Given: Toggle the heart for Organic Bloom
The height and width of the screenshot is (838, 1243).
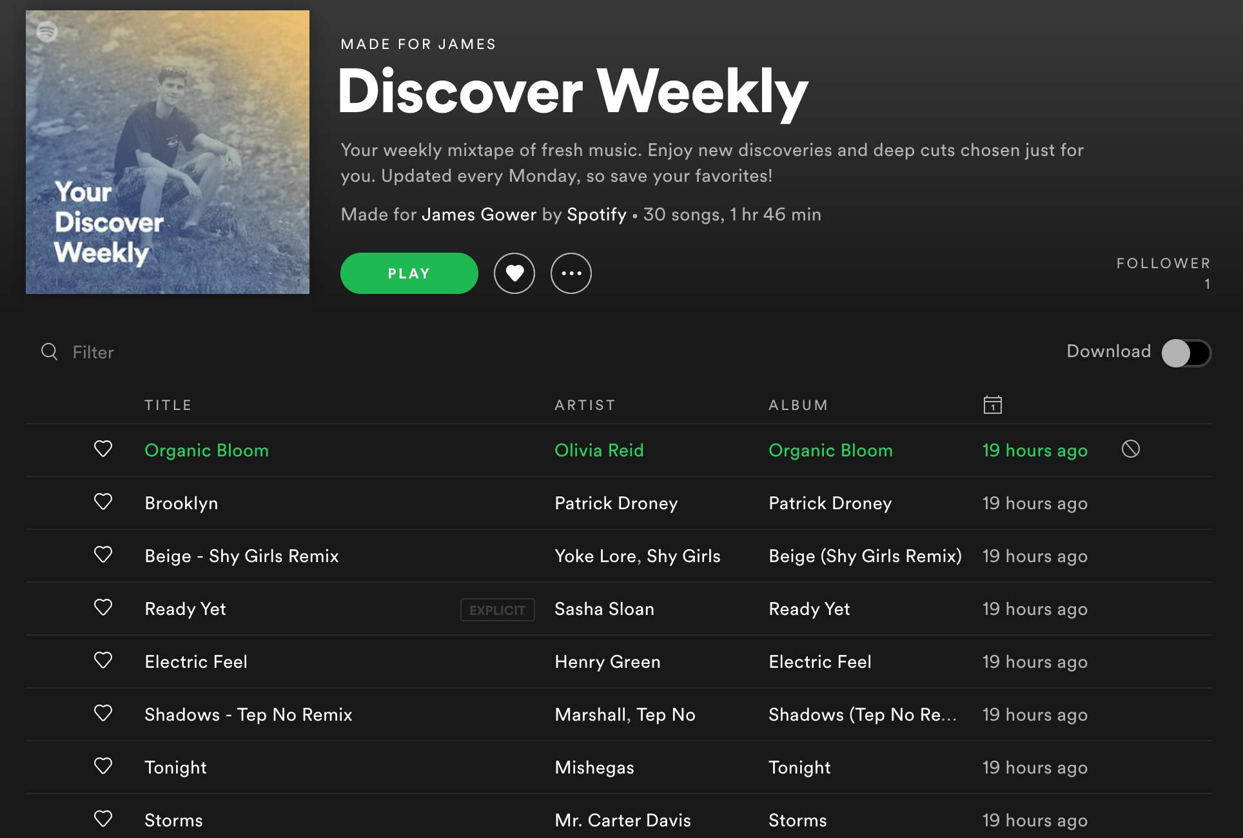Looking at the screenshot, I should coord(103,449).
